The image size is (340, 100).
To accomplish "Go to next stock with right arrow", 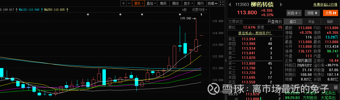I will click(x=281, y=4).
